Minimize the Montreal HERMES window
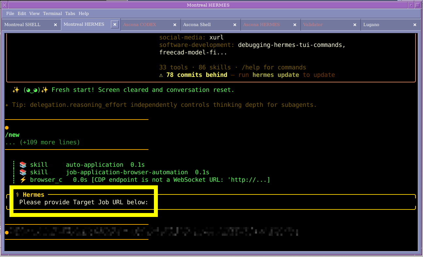 point(410,5)
